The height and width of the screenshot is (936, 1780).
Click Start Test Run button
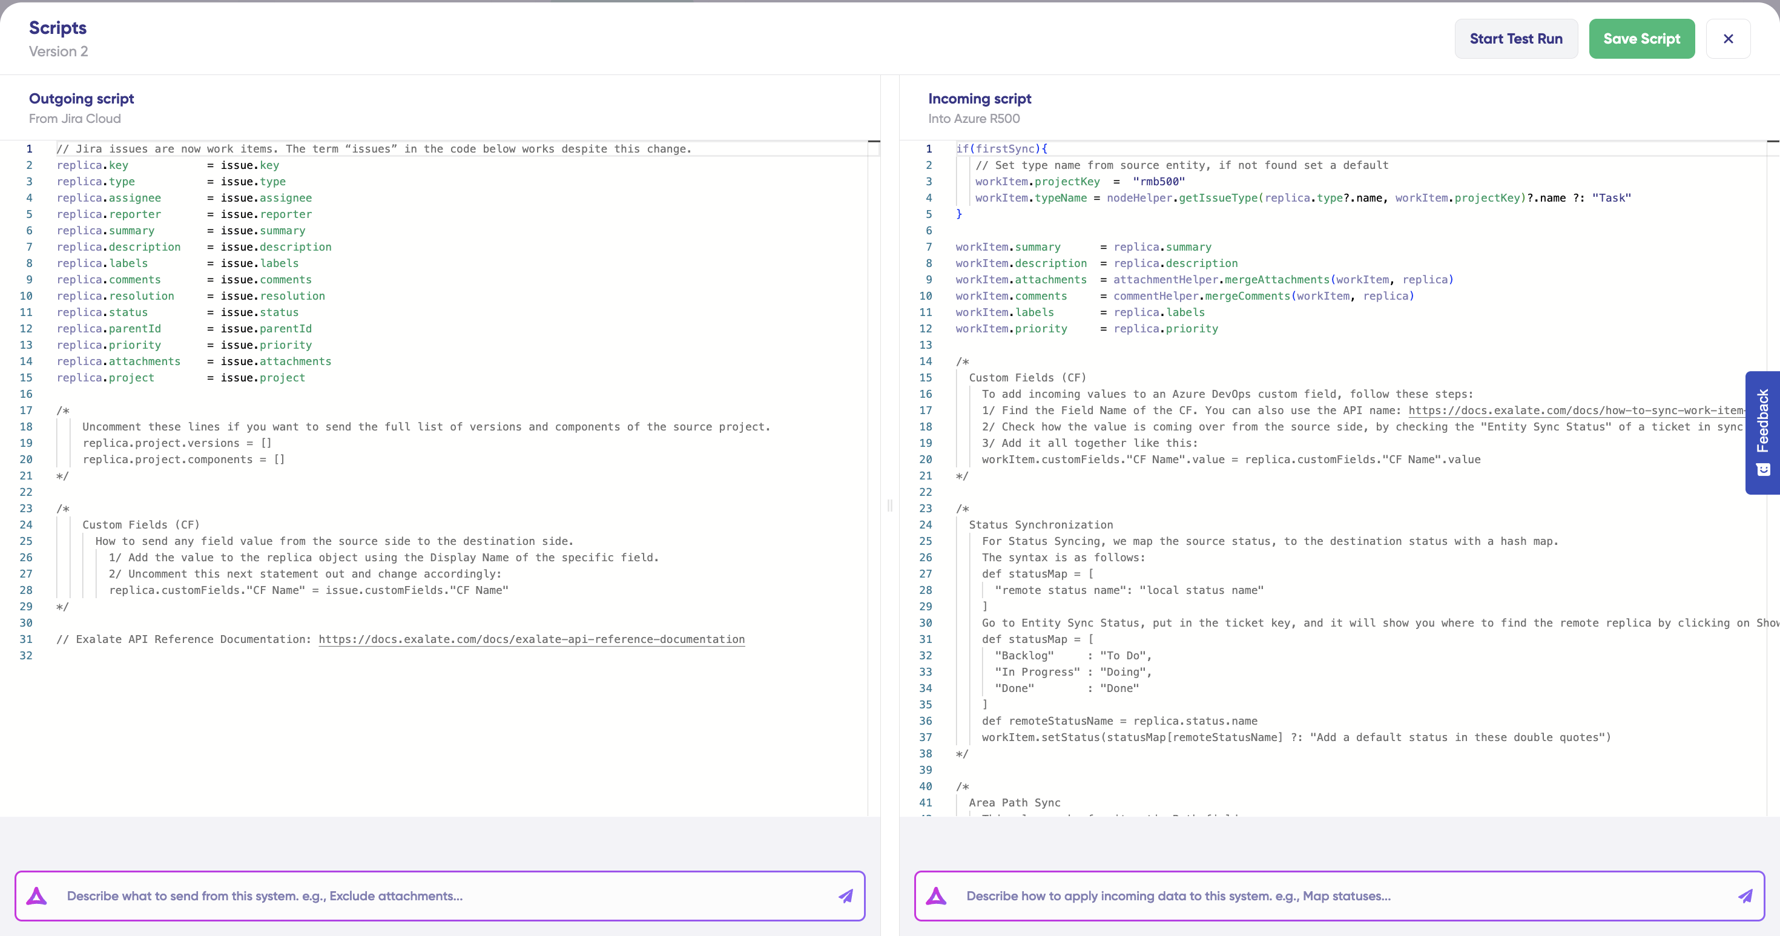(x=1515, y=39)
